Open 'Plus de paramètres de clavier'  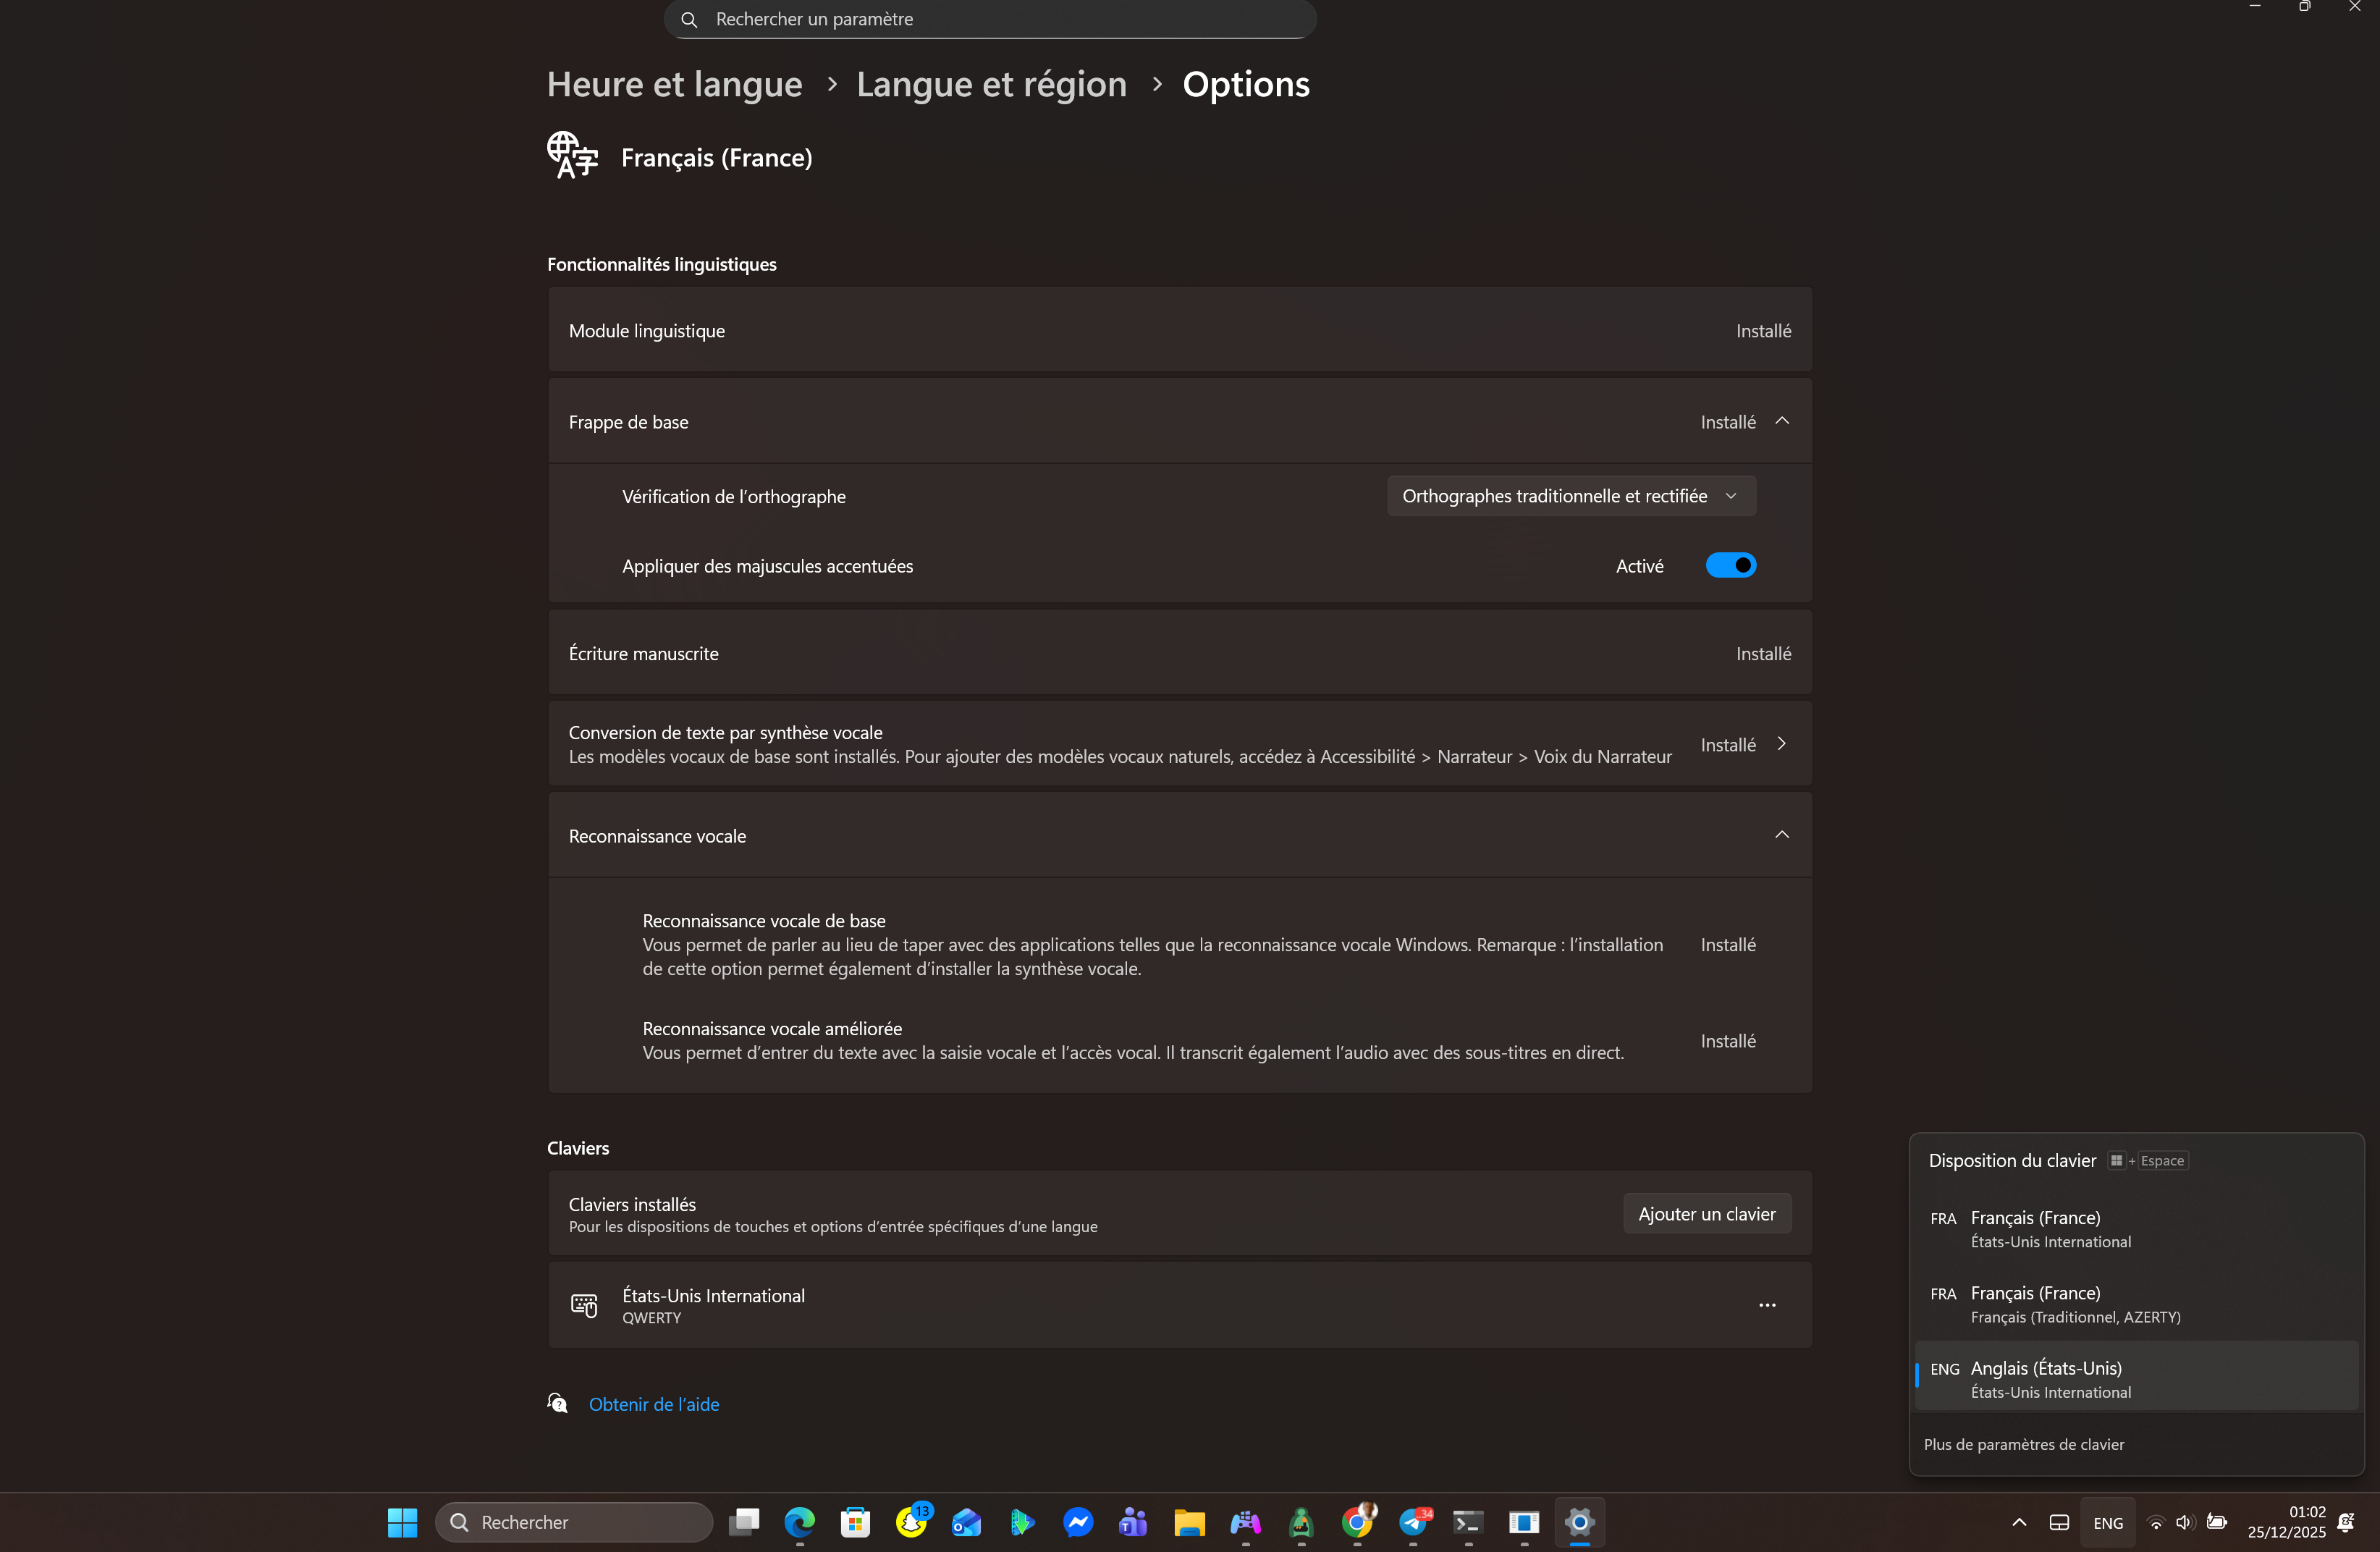click(2023, 1444)
